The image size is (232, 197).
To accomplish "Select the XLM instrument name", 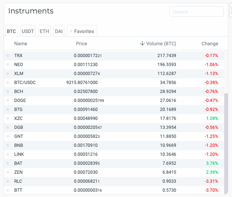I will pos(19,73).
